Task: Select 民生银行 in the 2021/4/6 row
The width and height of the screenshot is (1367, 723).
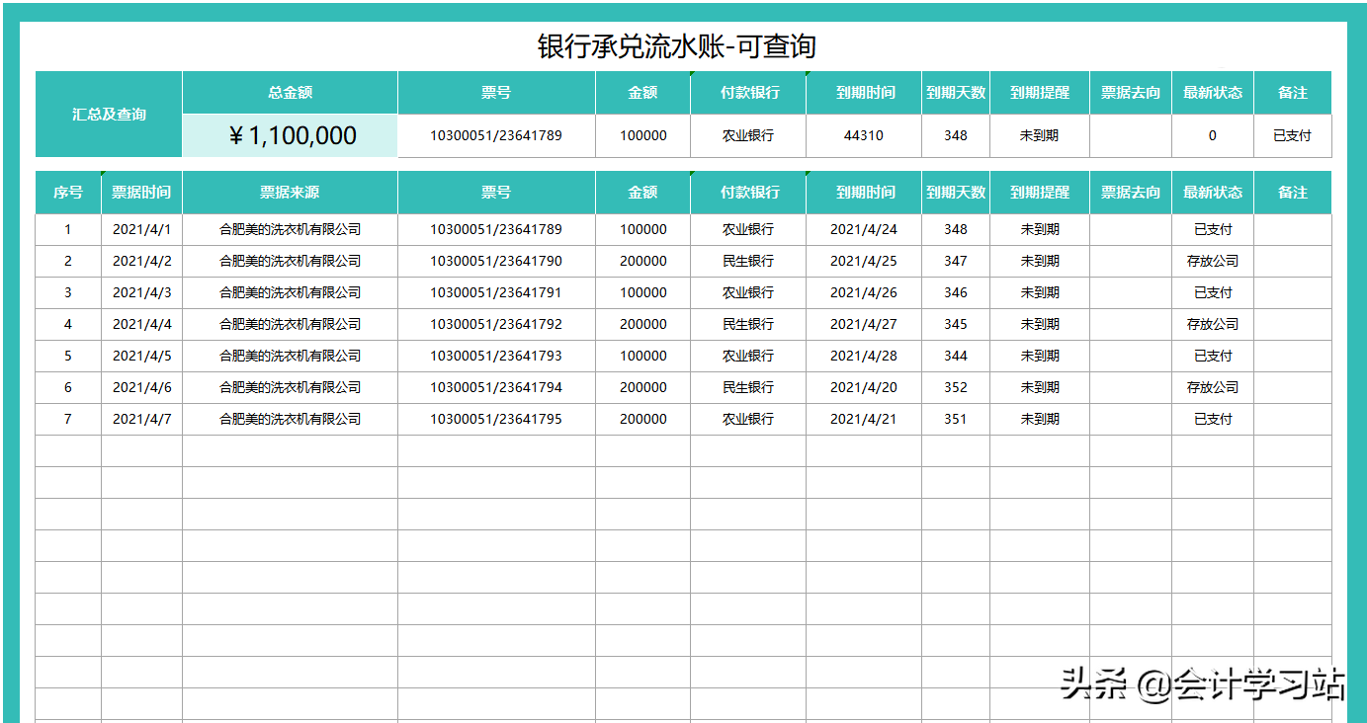Action: [748, 387]
